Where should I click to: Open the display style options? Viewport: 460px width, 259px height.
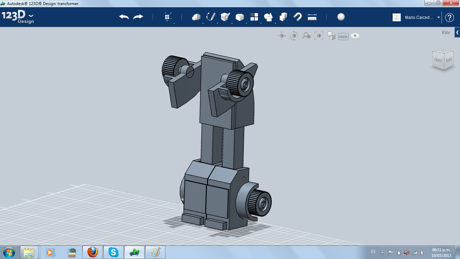tap(331, 36)
